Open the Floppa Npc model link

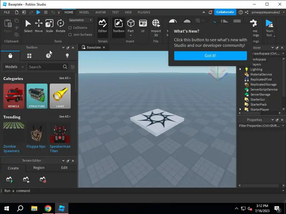point(36,147)
